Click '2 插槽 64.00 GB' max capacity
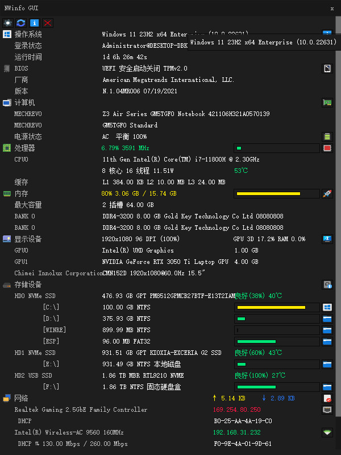 128,205
